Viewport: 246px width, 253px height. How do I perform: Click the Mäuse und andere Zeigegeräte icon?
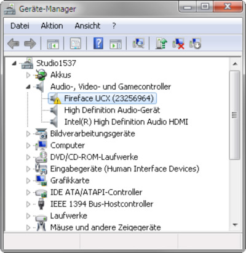[41, 227]
